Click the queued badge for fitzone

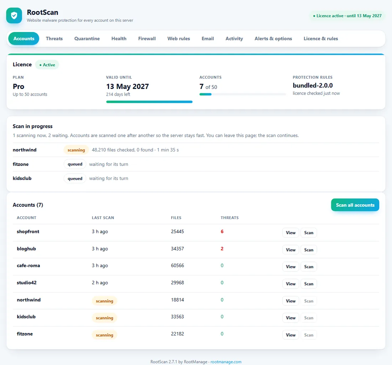click(75, 164)
